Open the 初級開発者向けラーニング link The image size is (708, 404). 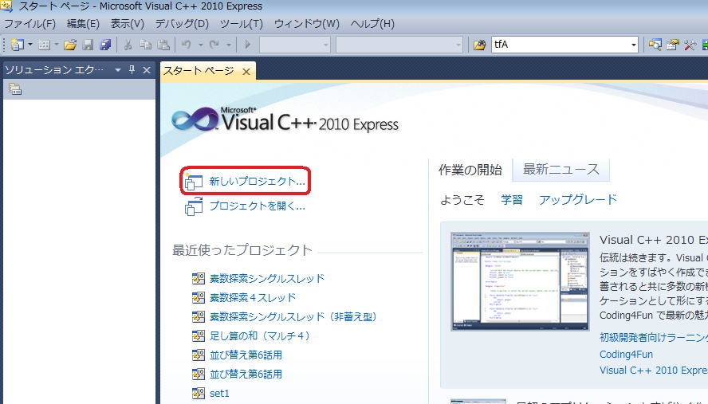(653, 337)
